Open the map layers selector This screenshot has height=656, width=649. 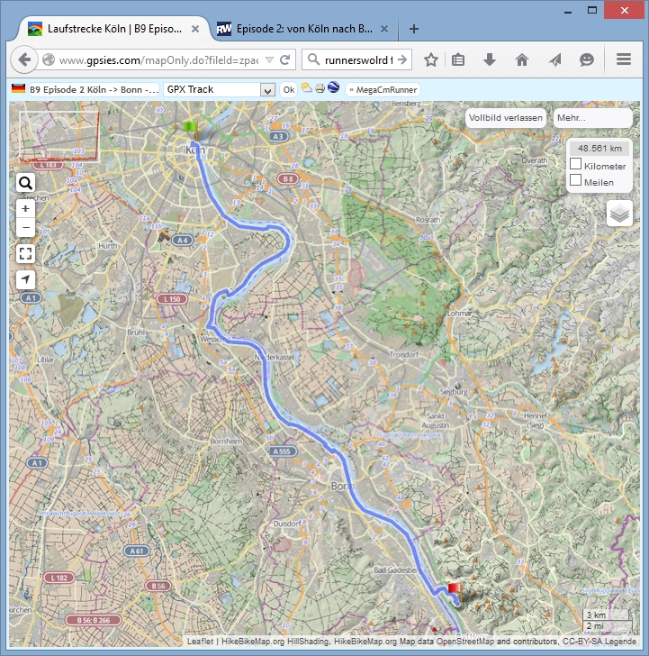coord(619,214)
